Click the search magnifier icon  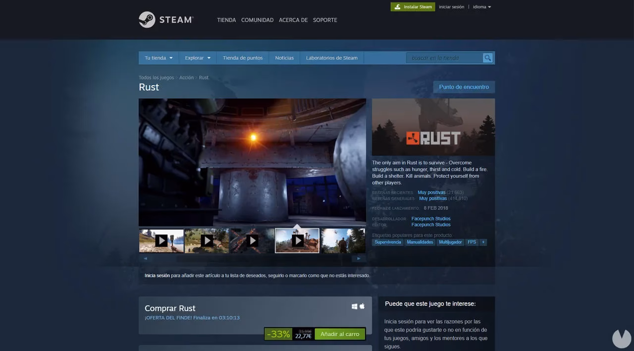click(488, 58)
